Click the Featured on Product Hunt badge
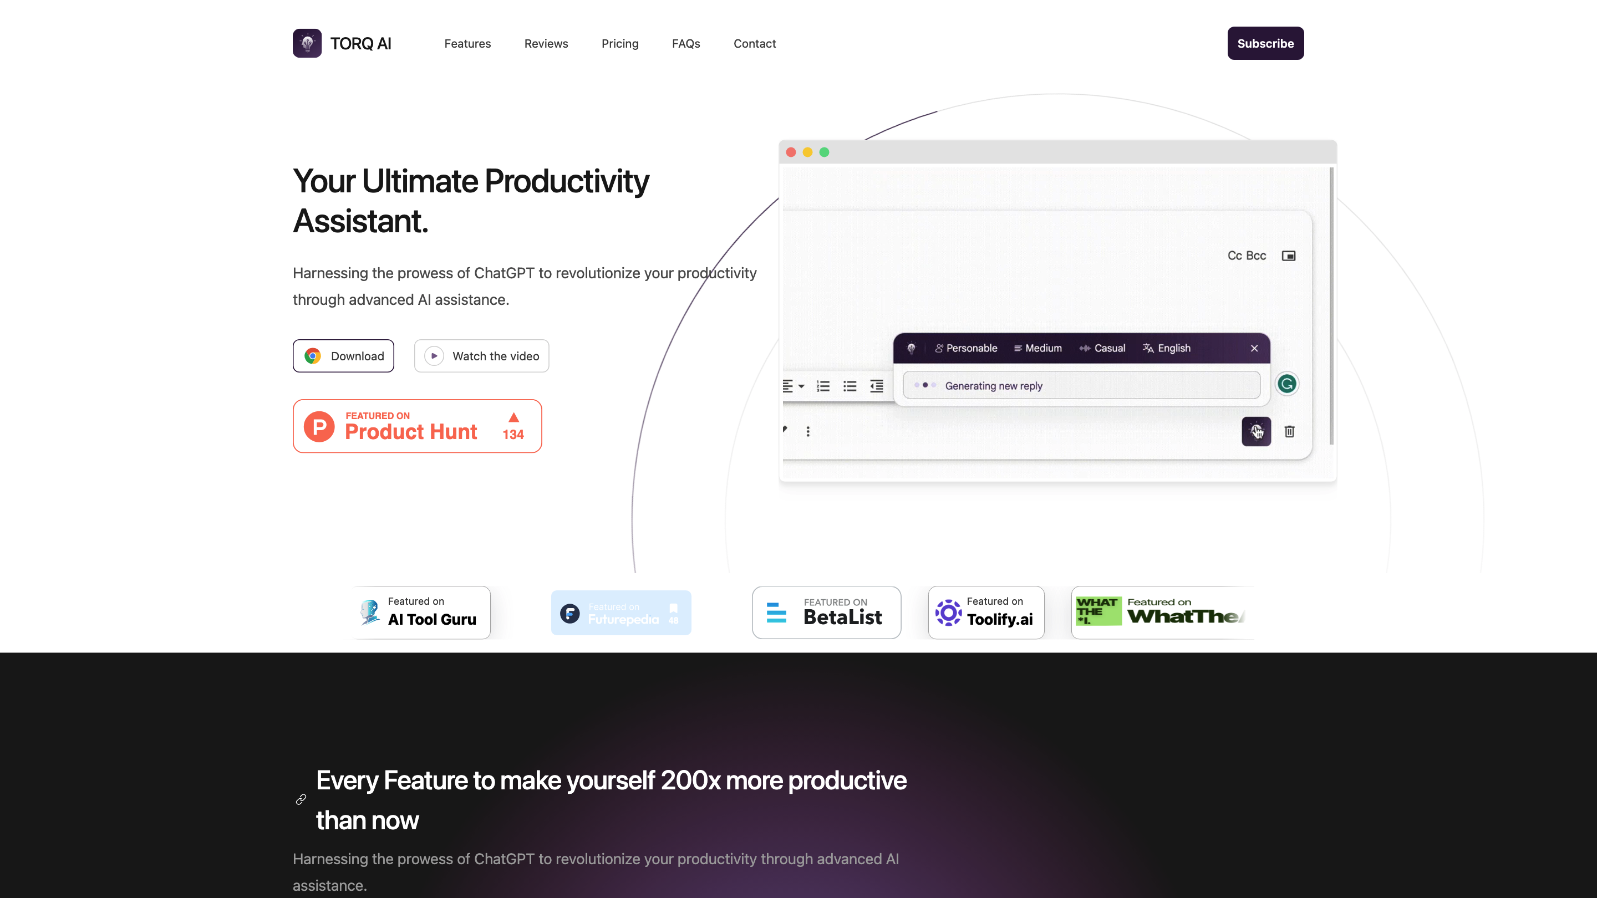This screenshot has width=1597, height=898. tap(417, 426)
